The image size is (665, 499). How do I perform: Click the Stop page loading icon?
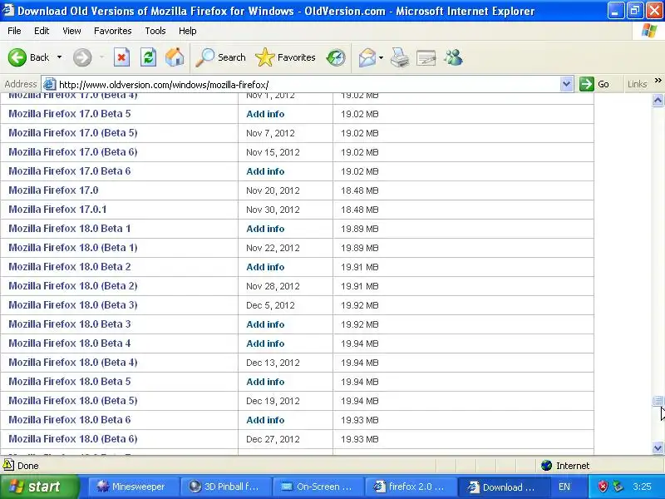pyautogui.click(x=121, y=57)
